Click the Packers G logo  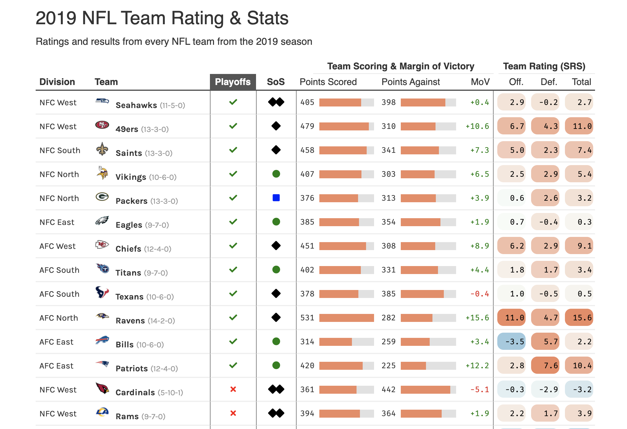102,197
